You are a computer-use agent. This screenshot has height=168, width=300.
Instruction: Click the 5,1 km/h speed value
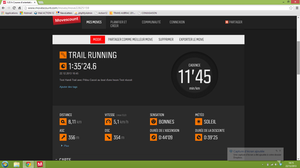click(x=121, y=122)
